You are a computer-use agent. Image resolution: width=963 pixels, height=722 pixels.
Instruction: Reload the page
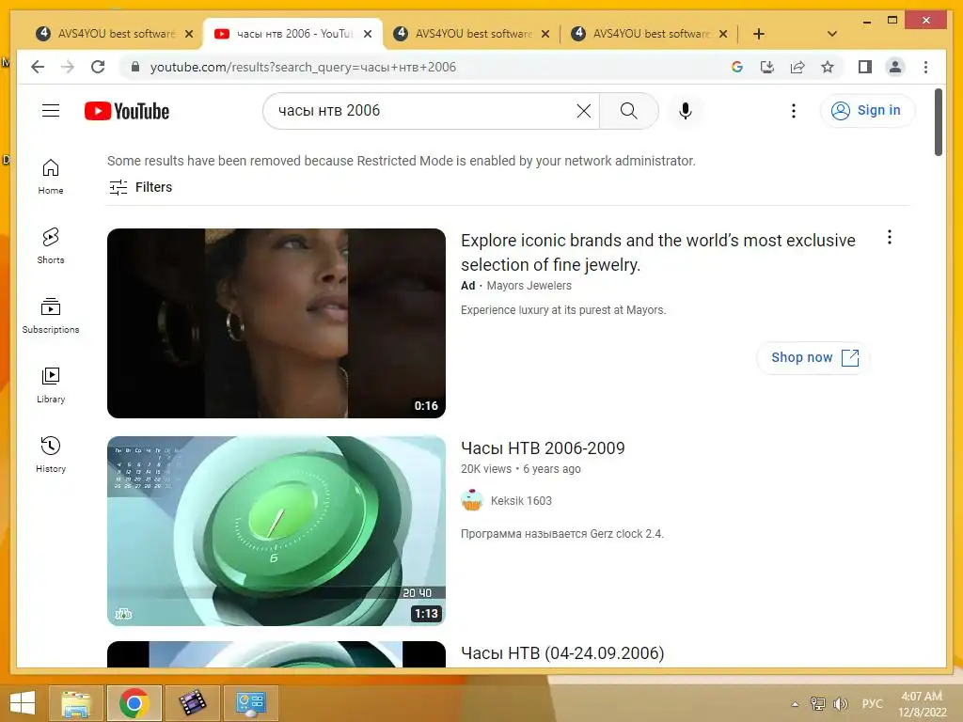click(98, 67)
